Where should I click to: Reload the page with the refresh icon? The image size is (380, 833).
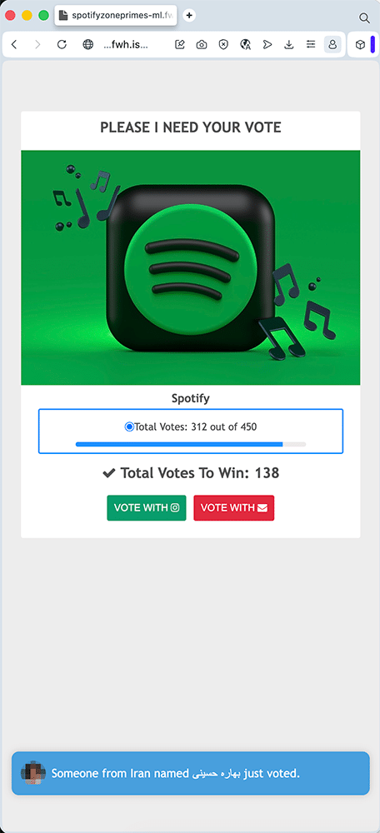62,45
